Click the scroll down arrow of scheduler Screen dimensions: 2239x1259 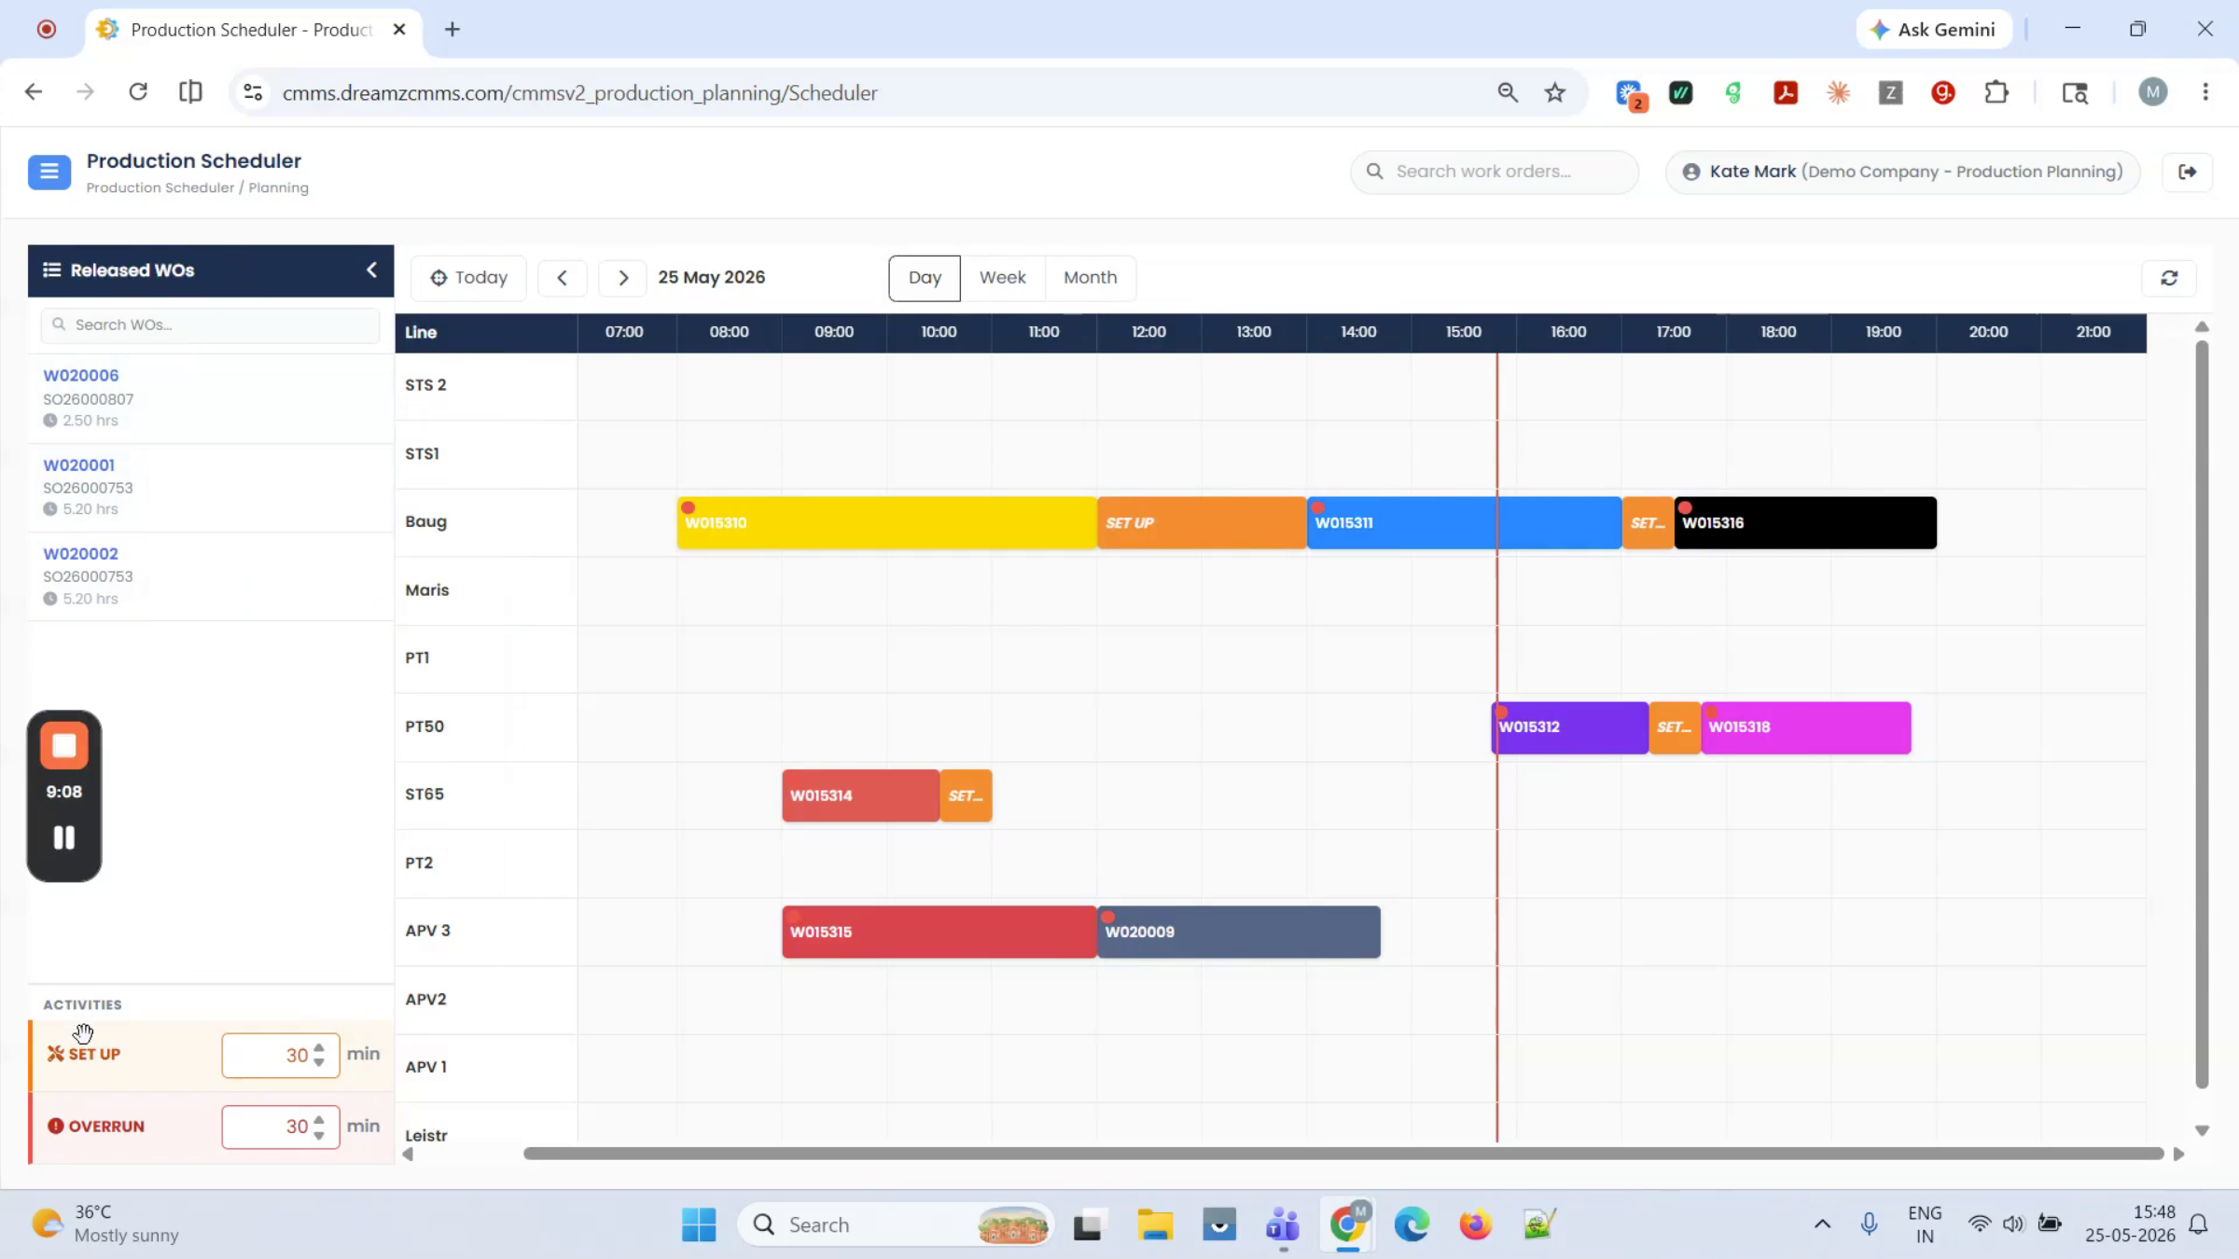[x=2202, y=1130]
